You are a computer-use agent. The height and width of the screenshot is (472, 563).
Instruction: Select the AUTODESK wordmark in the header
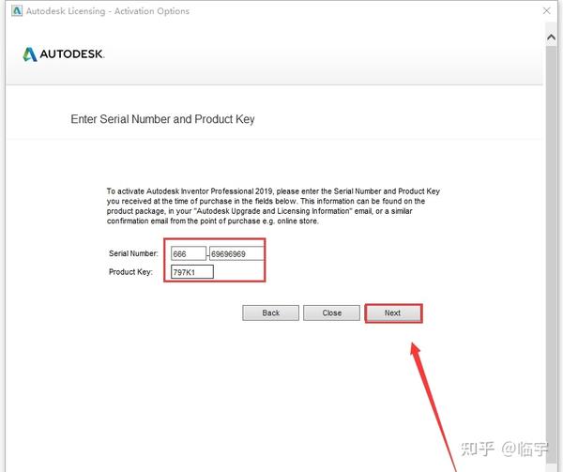click(72, 54)
